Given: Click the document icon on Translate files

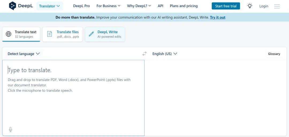Looking at the screenshot, I should 50,34.
